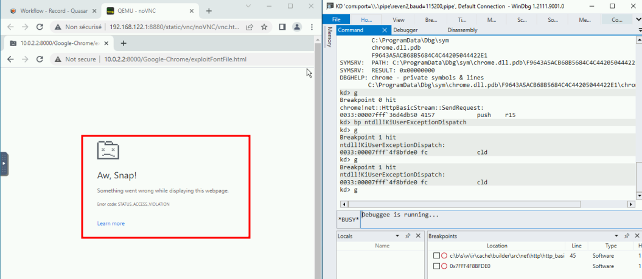The width and height of the screenshot is (642, 279).
Task: Click forward in the inner VNC Chrome
Action: pyautogui.click(x=25, y=59)
